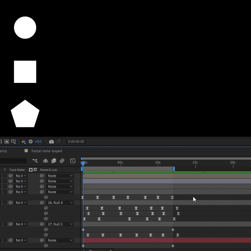The image size is (251, 251).
Task: Click the timeline layer search field
Action: pos(14,161)
